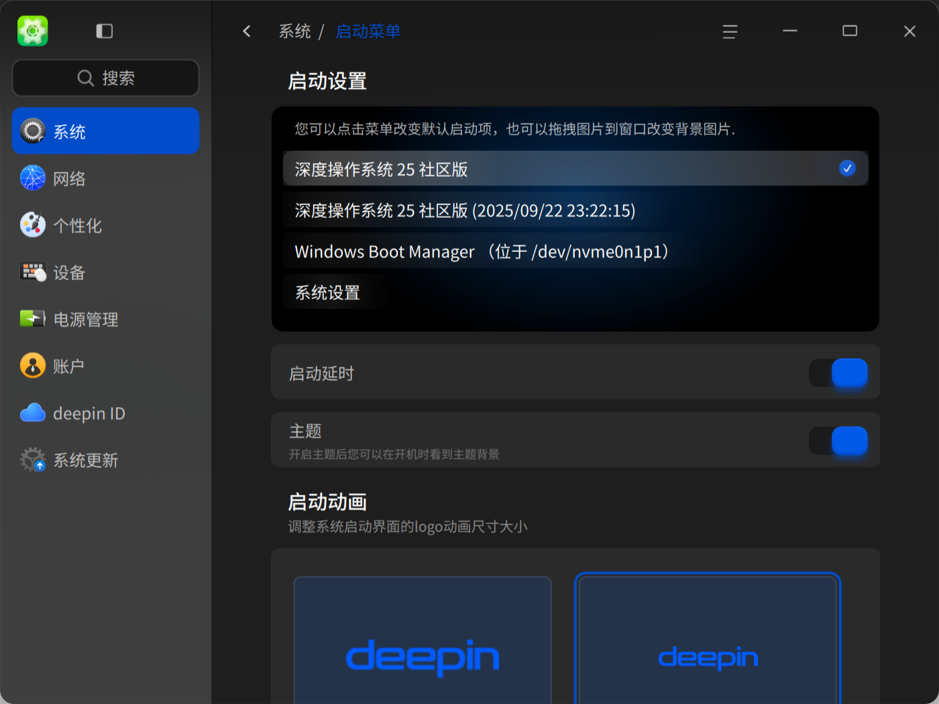Select the Windows Boot Manager boot entry
The width and height of the screenshot is (939, 704).
pyautogui.click(x=575, y=251)
